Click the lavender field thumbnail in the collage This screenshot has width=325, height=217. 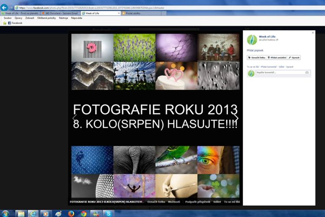point(134,48)
